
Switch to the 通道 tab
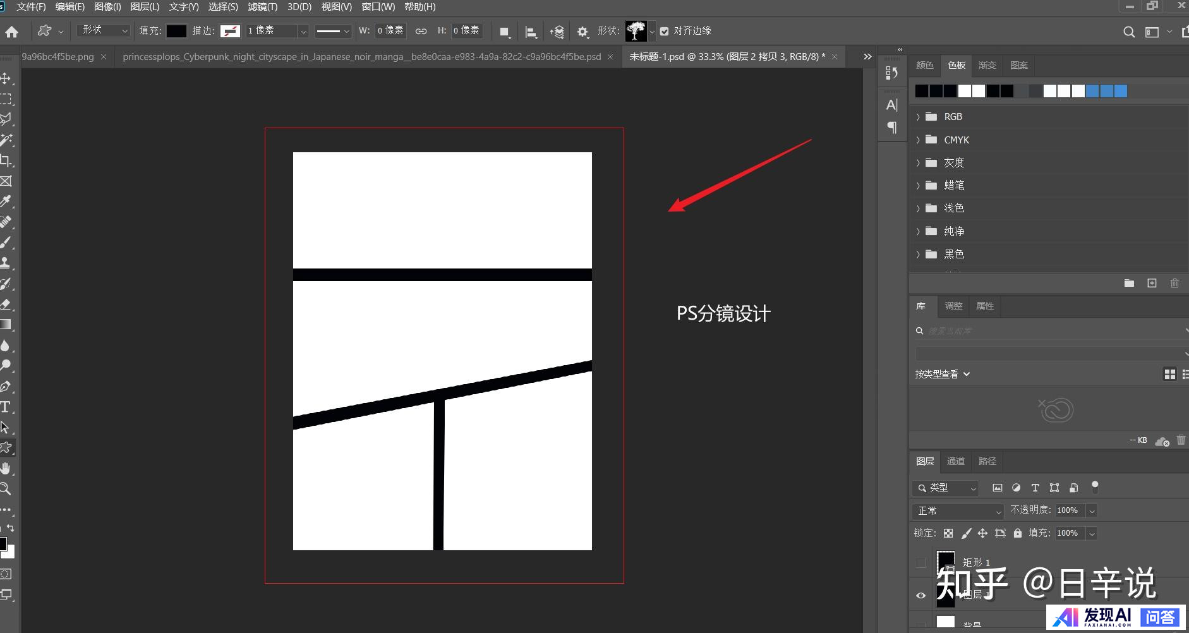coord(955,461)
